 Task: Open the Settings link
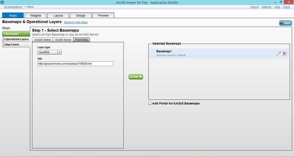pyautogui.click(x=266, y=7)
